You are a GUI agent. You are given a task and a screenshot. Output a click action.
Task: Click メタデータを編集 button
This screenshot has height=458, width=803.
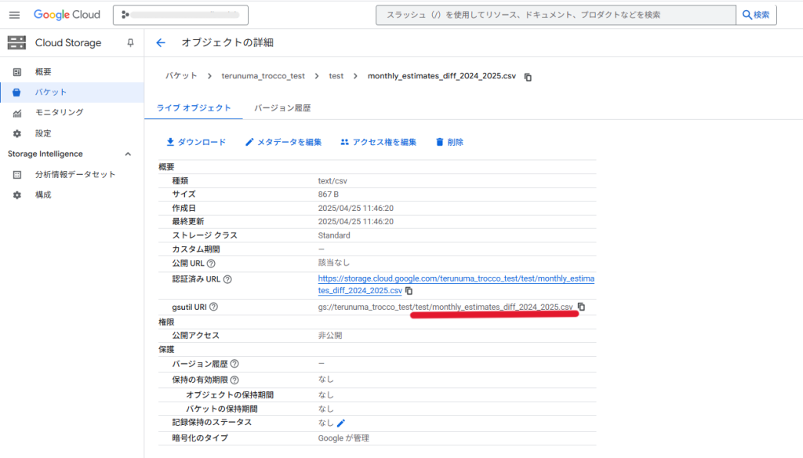[x=283, y=142]
